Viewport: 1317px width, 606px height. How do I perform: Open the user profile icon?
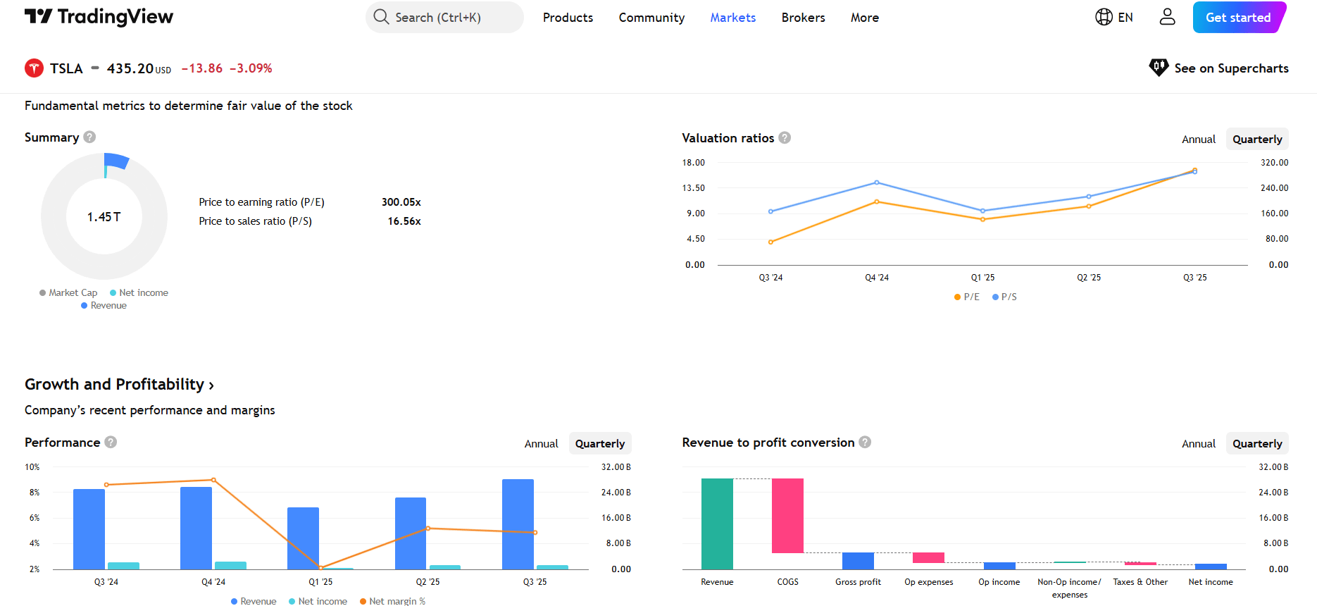1167,17
